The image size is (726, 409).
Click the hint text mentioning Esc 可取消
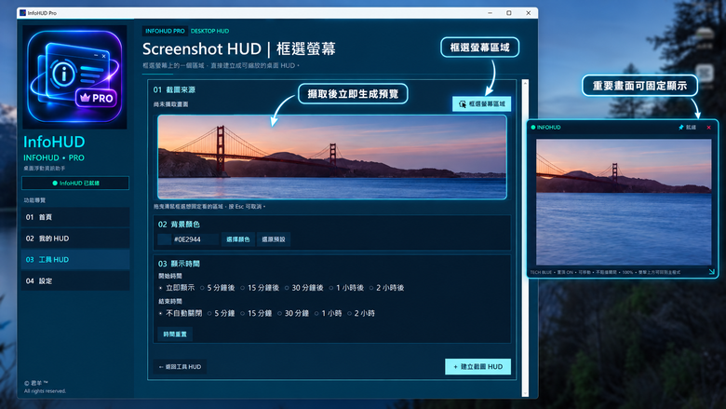click(x=209, y=207)
